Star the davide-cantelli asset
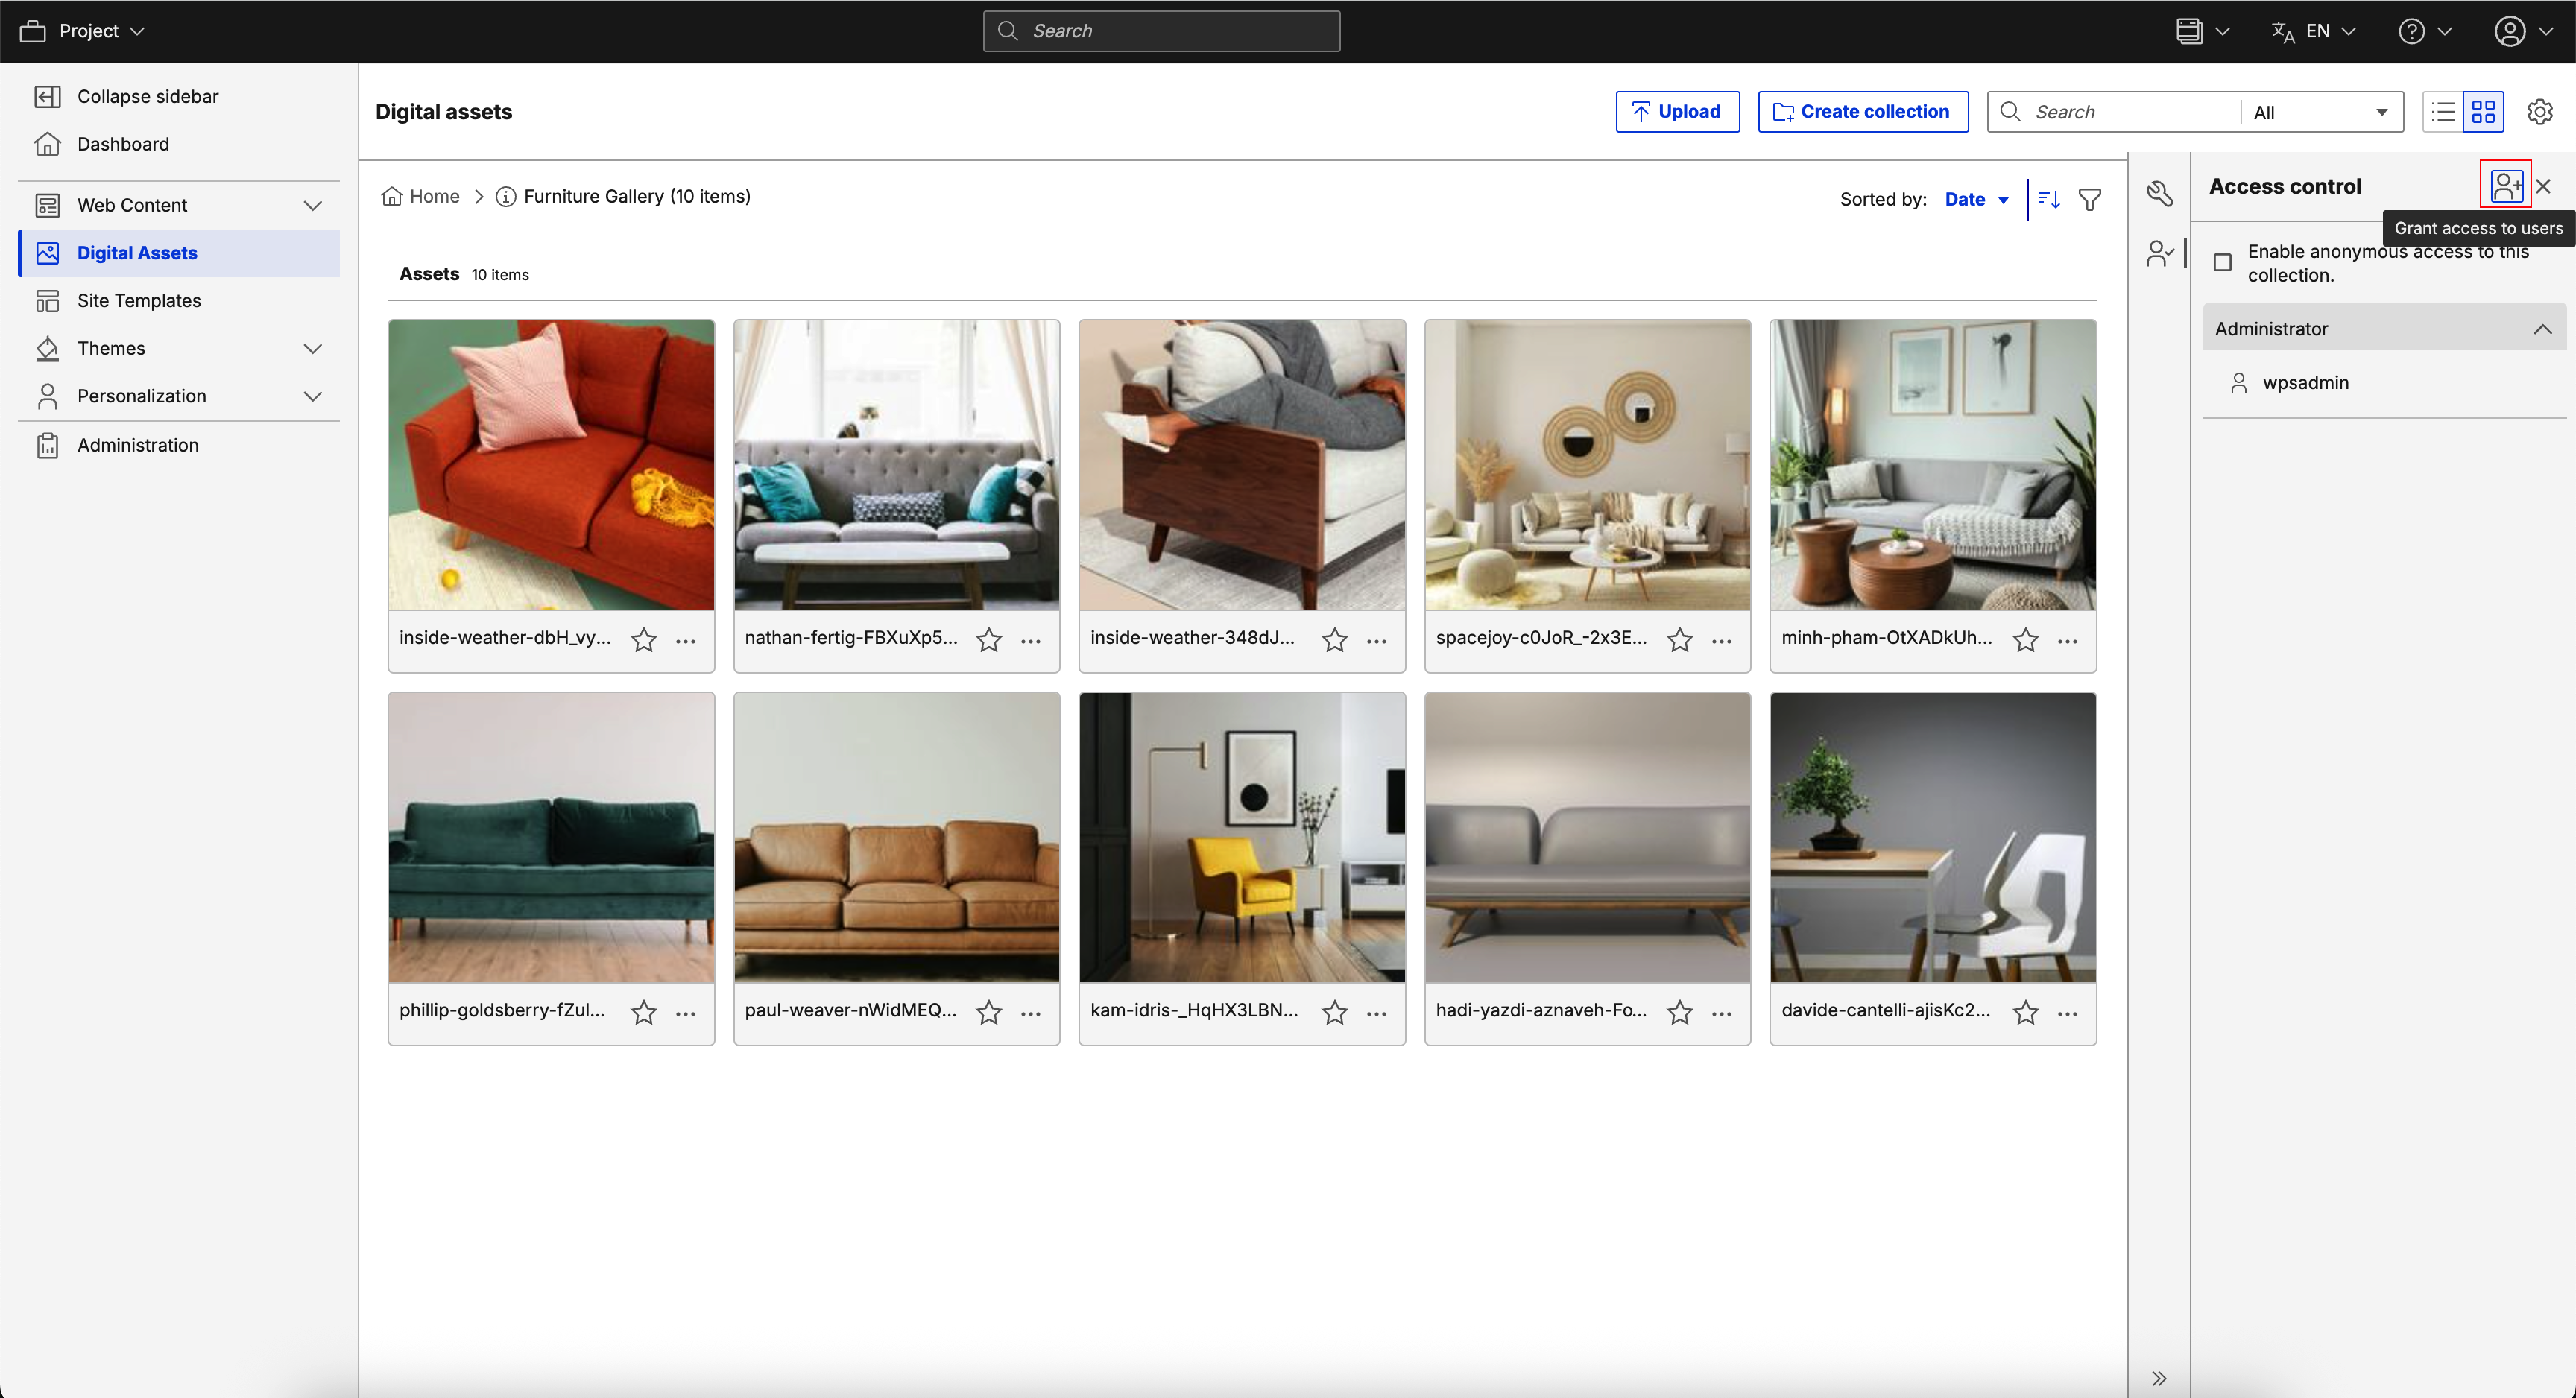Viewport: 2576px width, 1398px height. coord(2026,1012)
